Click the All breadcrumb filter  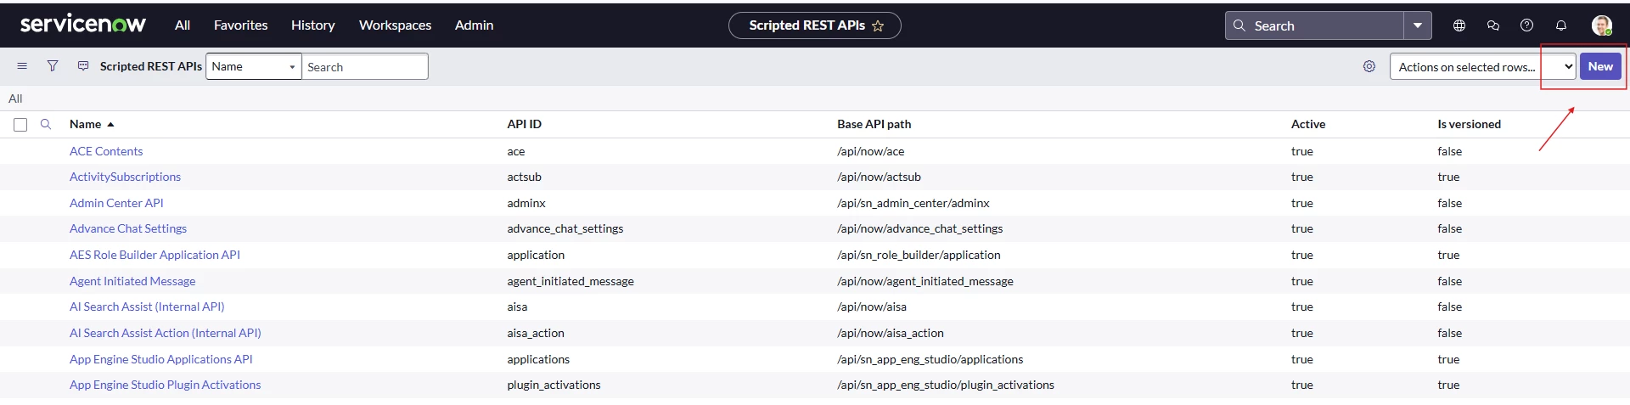pyautogui.click(x=15, y=98)
